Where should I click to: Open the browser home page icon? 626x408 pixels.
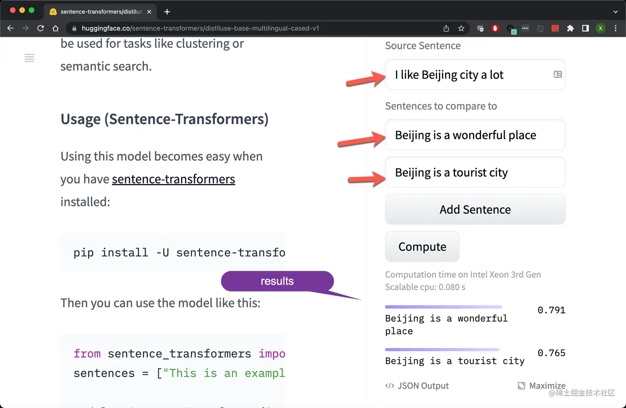coord(55,28)
